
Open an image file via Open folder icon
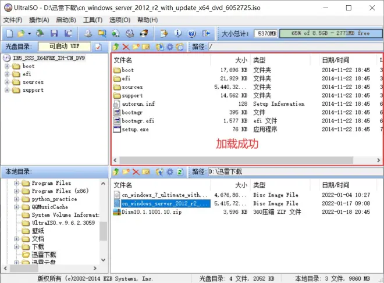(x=21, y=33)
